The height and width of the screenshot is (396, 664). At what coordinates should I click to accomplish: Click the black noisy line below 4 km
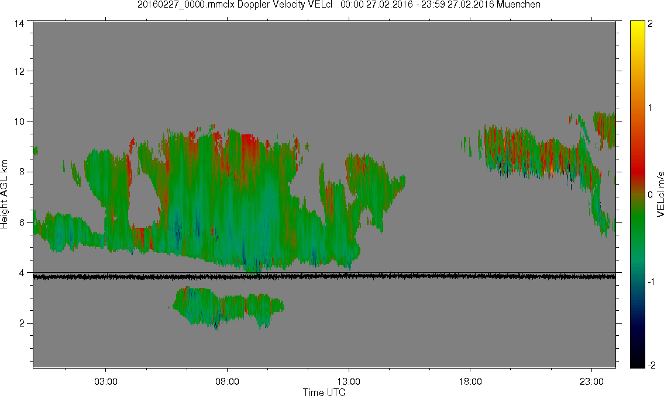pyautogui.click(x=324, y=277)
